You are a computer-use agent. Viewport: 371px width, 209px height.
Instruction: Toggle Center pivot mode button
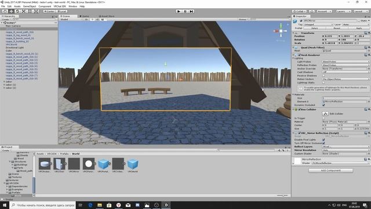tap(49, 11)
